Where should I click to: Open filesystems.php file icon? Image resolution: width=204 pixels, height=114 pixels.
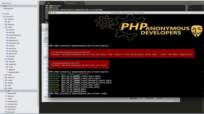coord(7,43)
